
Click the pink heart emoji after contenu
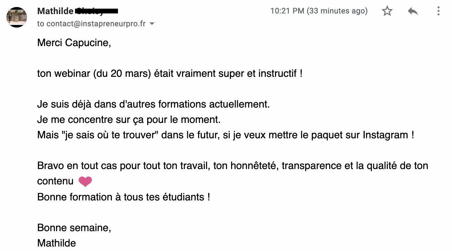click(85, 182)
